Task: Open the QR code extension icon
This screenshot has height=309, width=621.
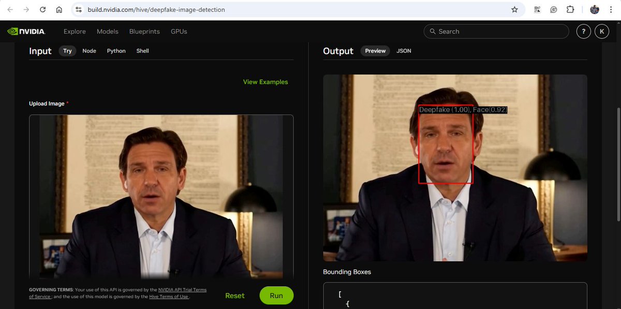Action: click(x=537, y=9)
